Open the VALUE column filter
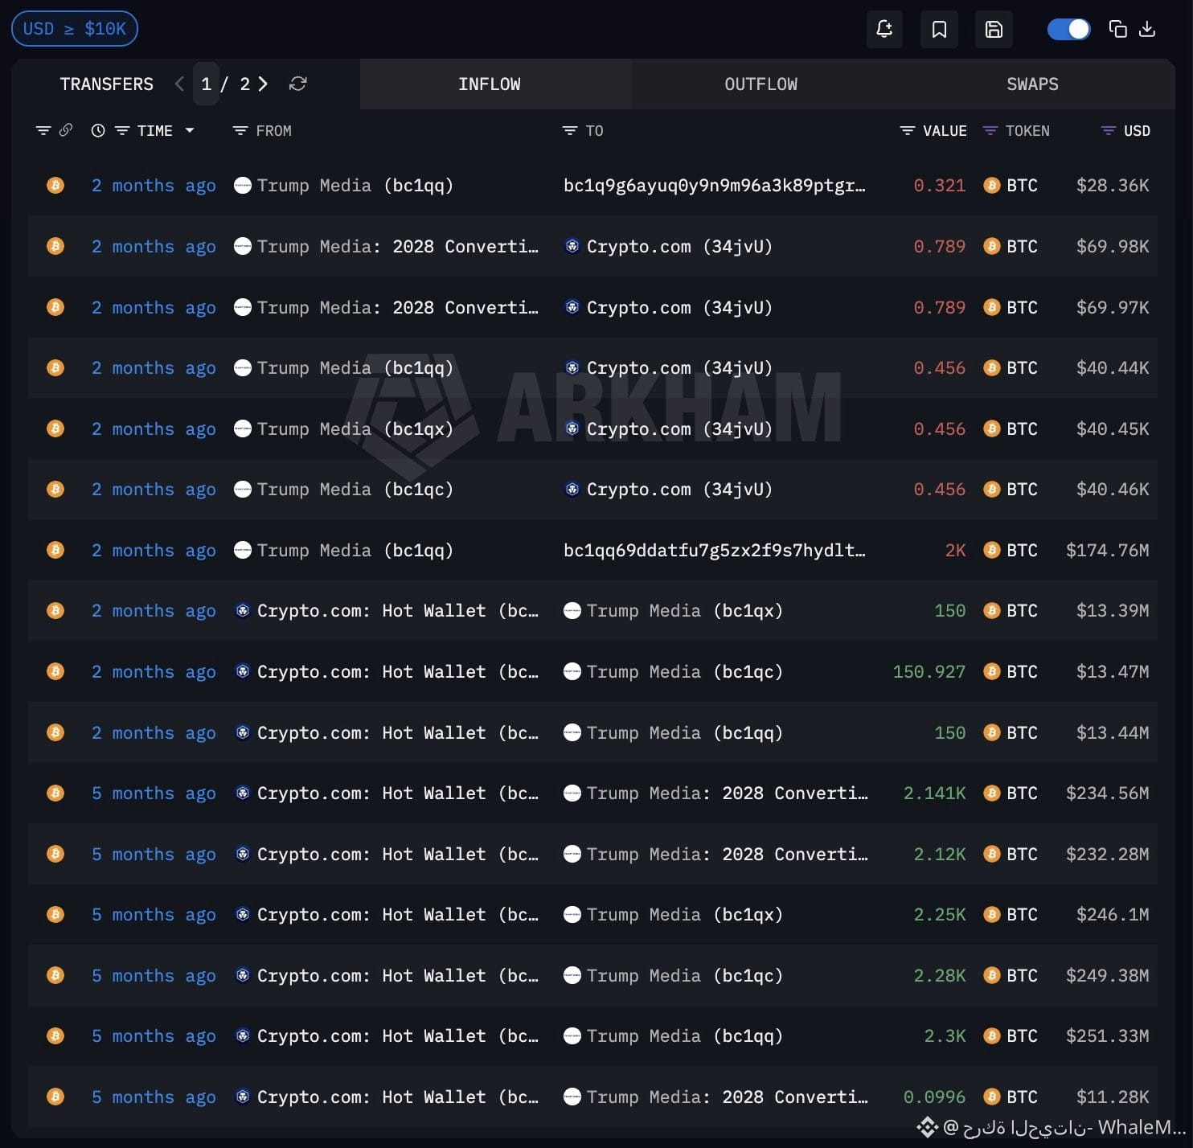The width and height of the screenshot is (1193, 1148). click(907, 130)
